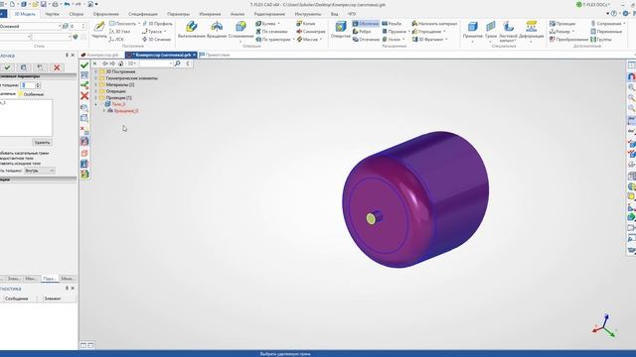The width and height of the screenshot is (636, 357).
Task: Click the Копия (Copy) command
Action: pyautogui.click(x=305, y=24)
